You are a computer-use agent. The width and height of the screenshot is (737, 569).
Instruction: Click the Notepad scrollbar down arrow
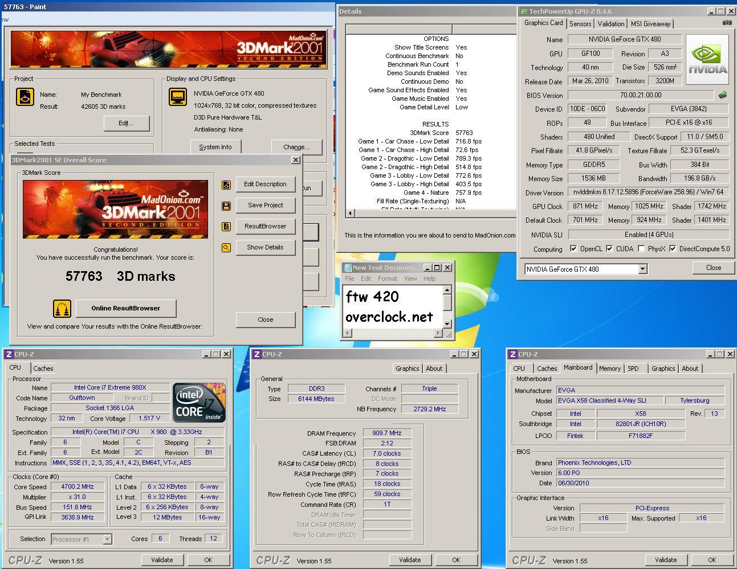447,324
